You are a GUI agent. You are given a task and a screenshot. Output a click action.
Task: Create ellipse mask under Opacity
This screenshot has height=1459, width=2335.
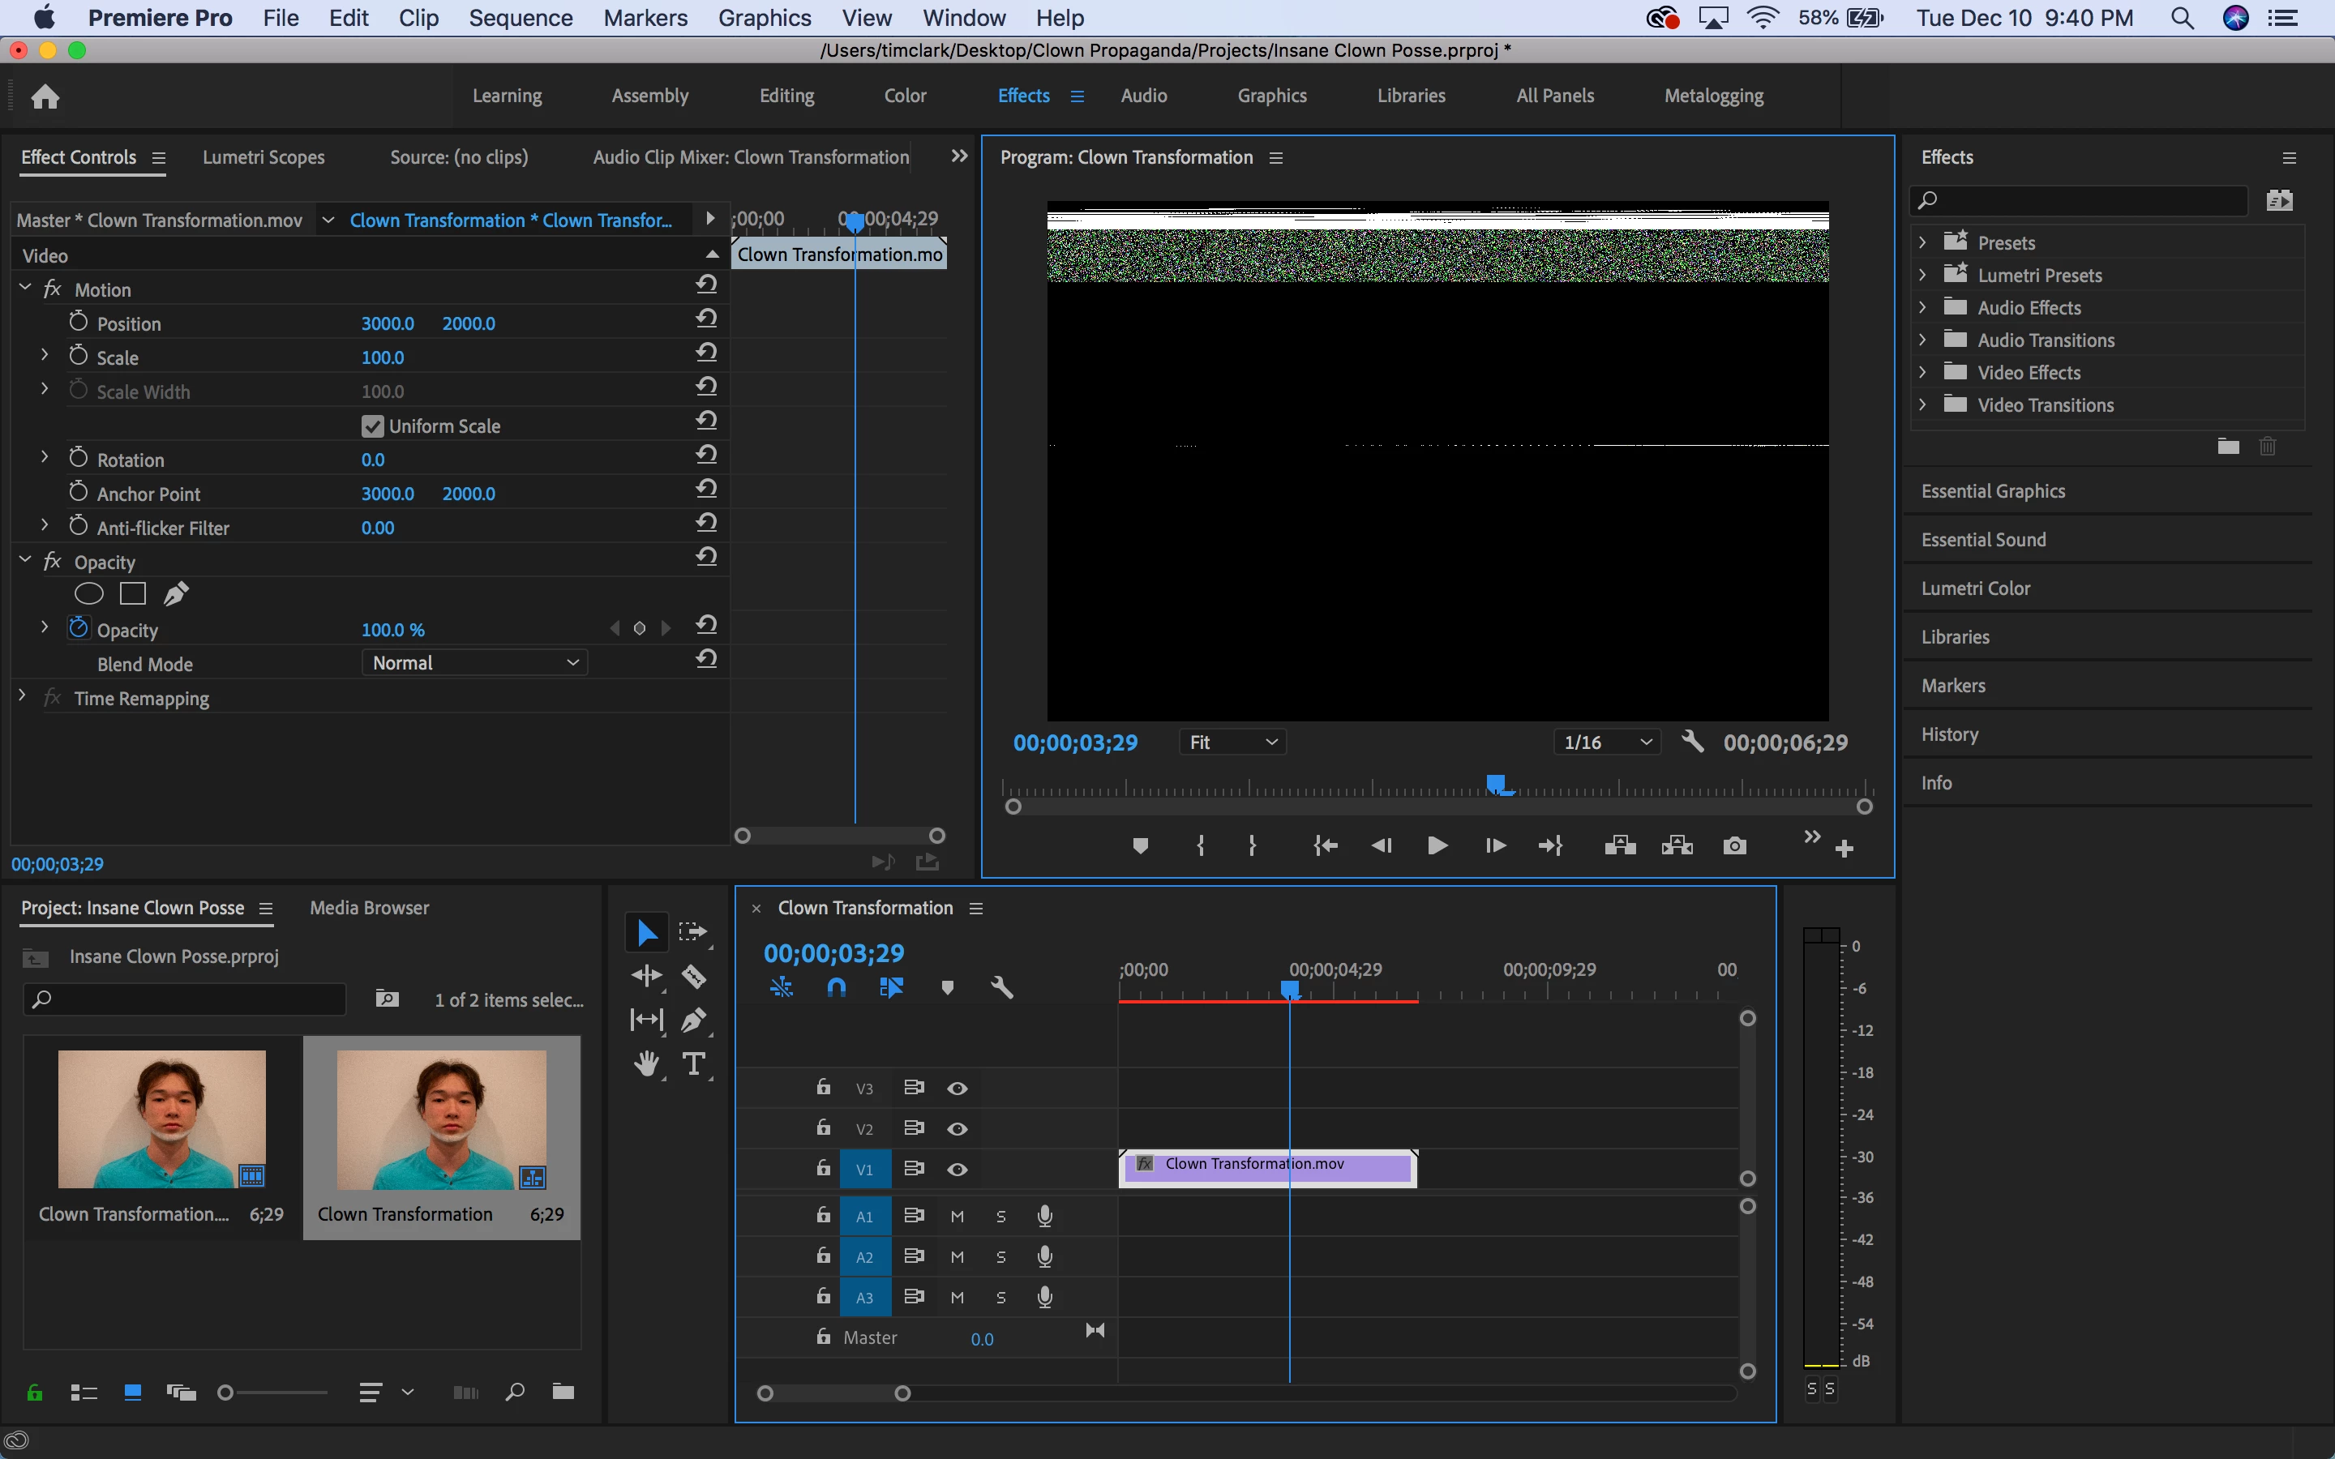pyautogui.click(x=88, y=594)
